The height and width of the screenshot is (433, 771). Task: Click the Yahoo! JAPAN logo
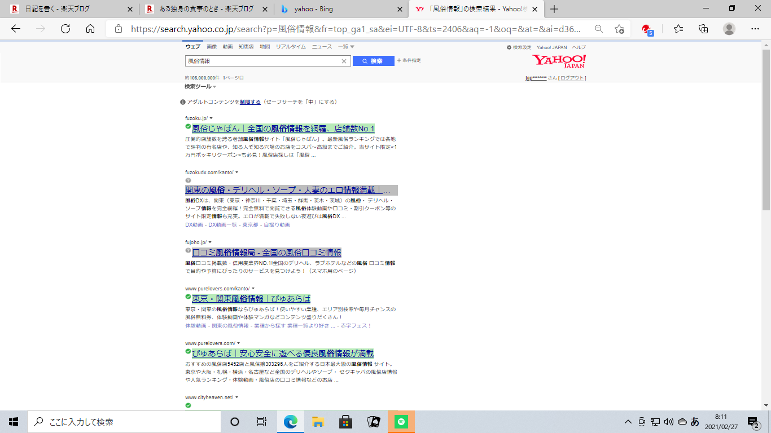tap(559, 61)
